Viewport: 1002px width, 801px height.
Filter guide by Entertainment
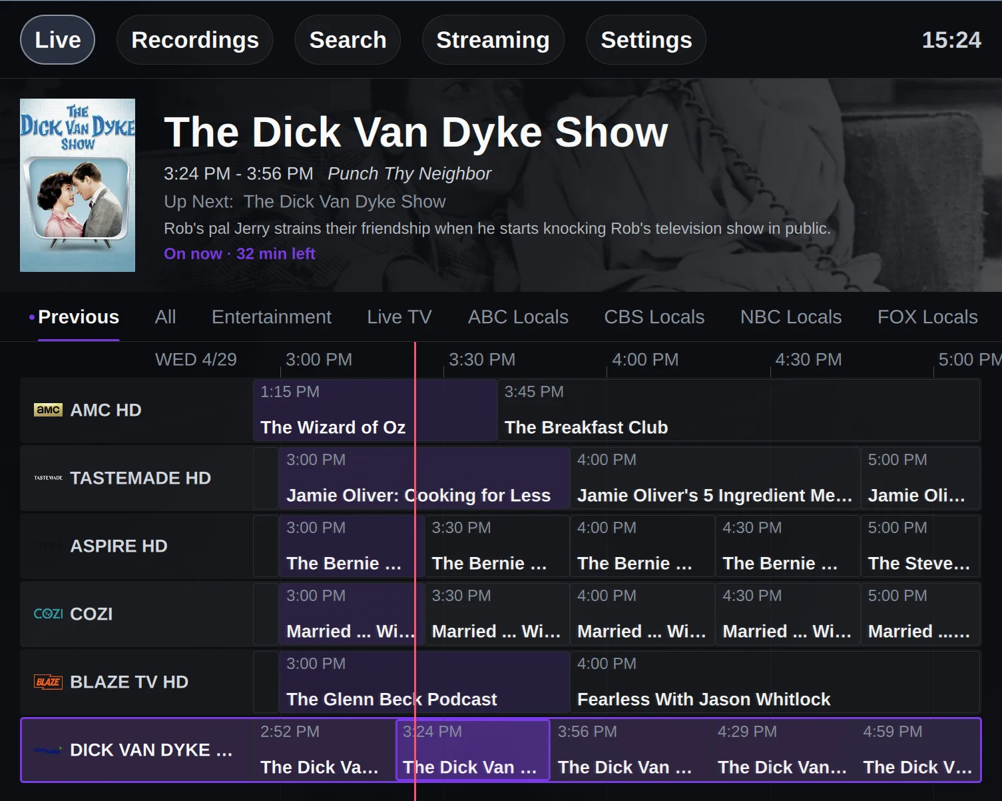coord(272,317)
